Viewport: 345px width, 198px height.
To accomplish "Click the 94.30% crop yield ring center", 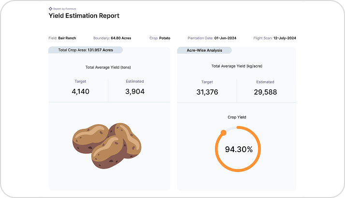I will (x=239, y=149).
